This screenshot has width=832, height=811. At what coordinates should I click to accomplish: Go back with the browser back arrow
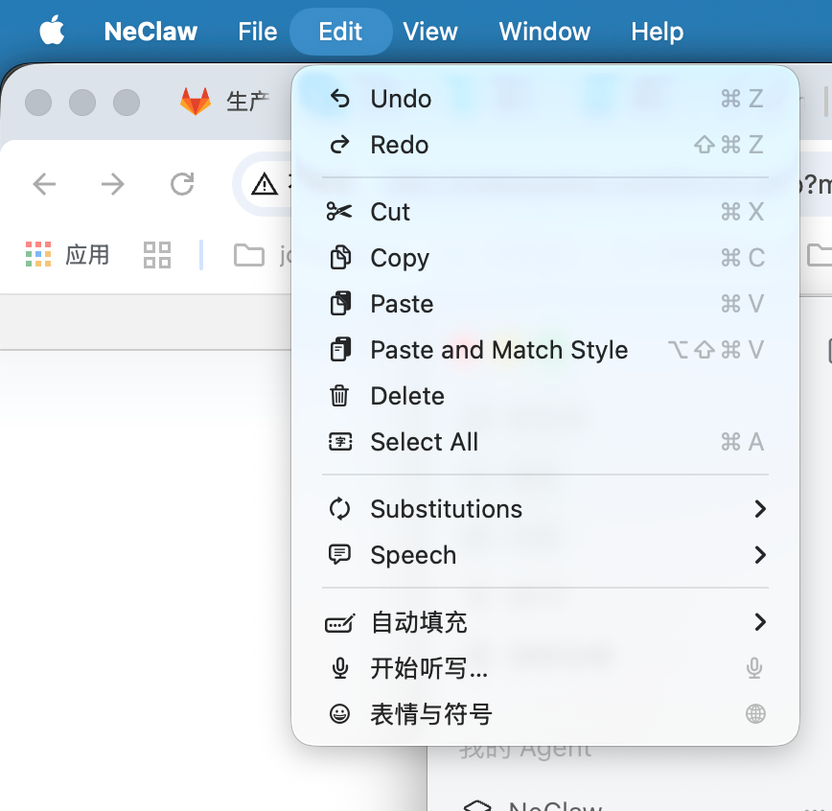pyautogui.click(x=44, y=185)
